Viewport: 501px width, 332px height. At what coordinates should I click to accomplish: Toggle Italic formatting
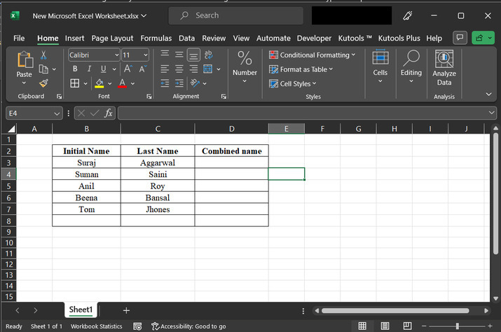90,69
